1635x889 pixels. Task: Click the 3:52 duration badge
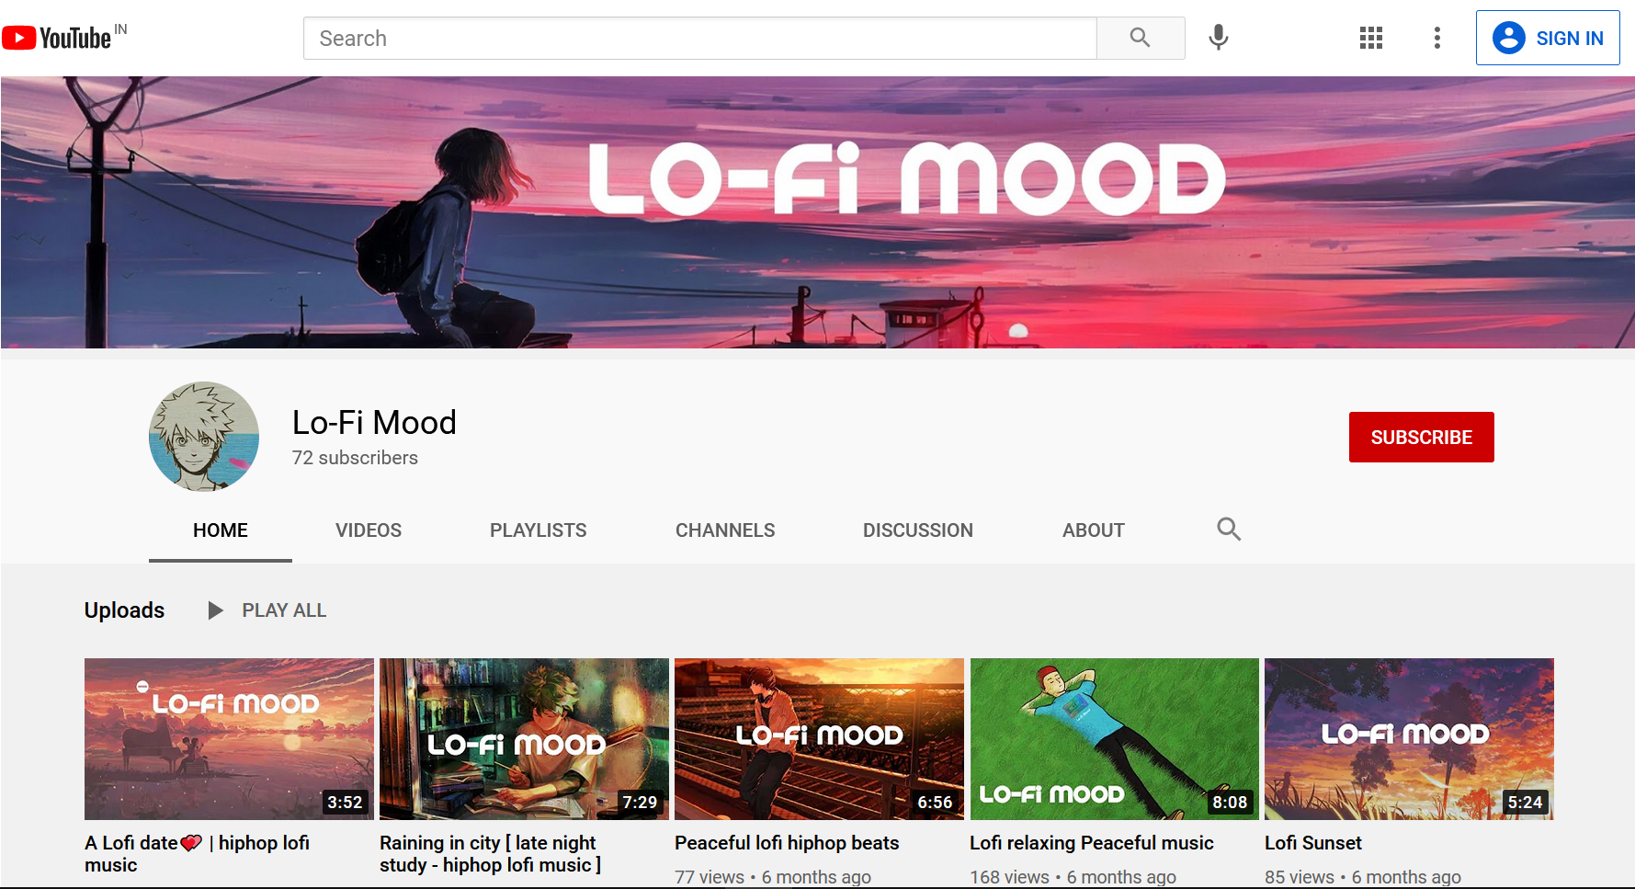coord(345,803)
